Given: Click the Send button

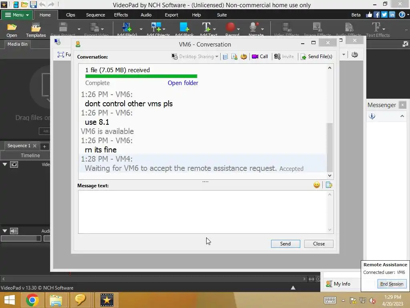Looking at the screenshot, I should 285,244.
